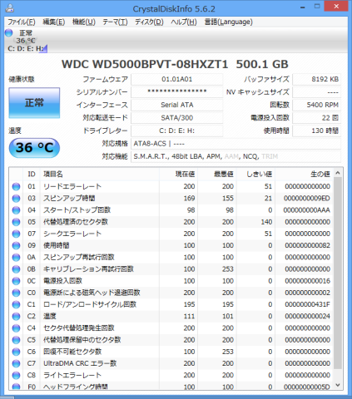Click the status orb for ID 09 row
Viewport: 352px width, 399px height.
coord(16,245)
